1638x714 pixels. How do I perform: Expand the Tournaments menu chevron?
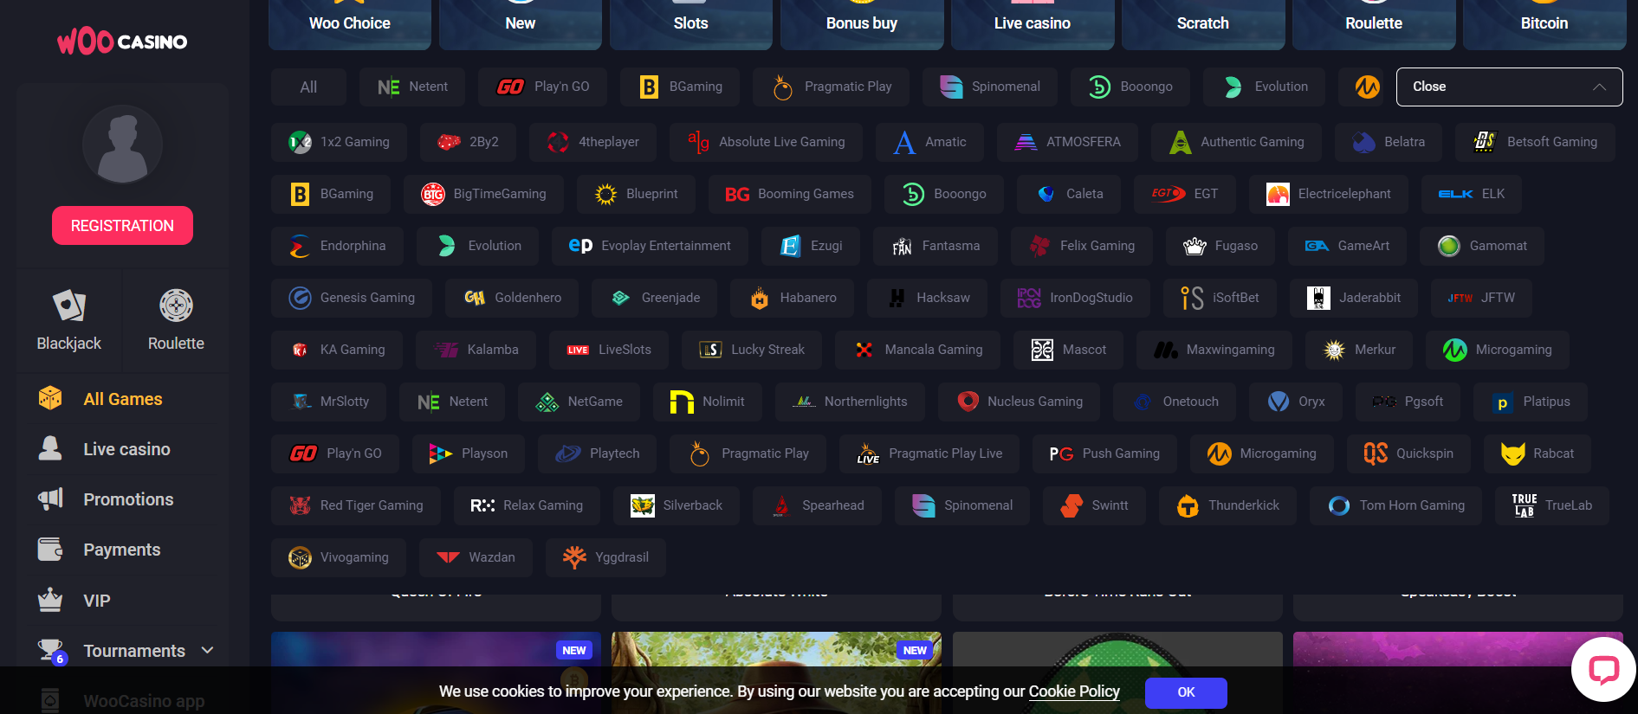pos(207,650)
